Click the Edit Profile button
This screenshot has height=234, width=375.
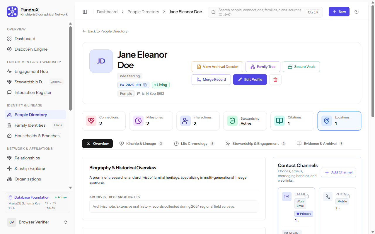point(250,80)
